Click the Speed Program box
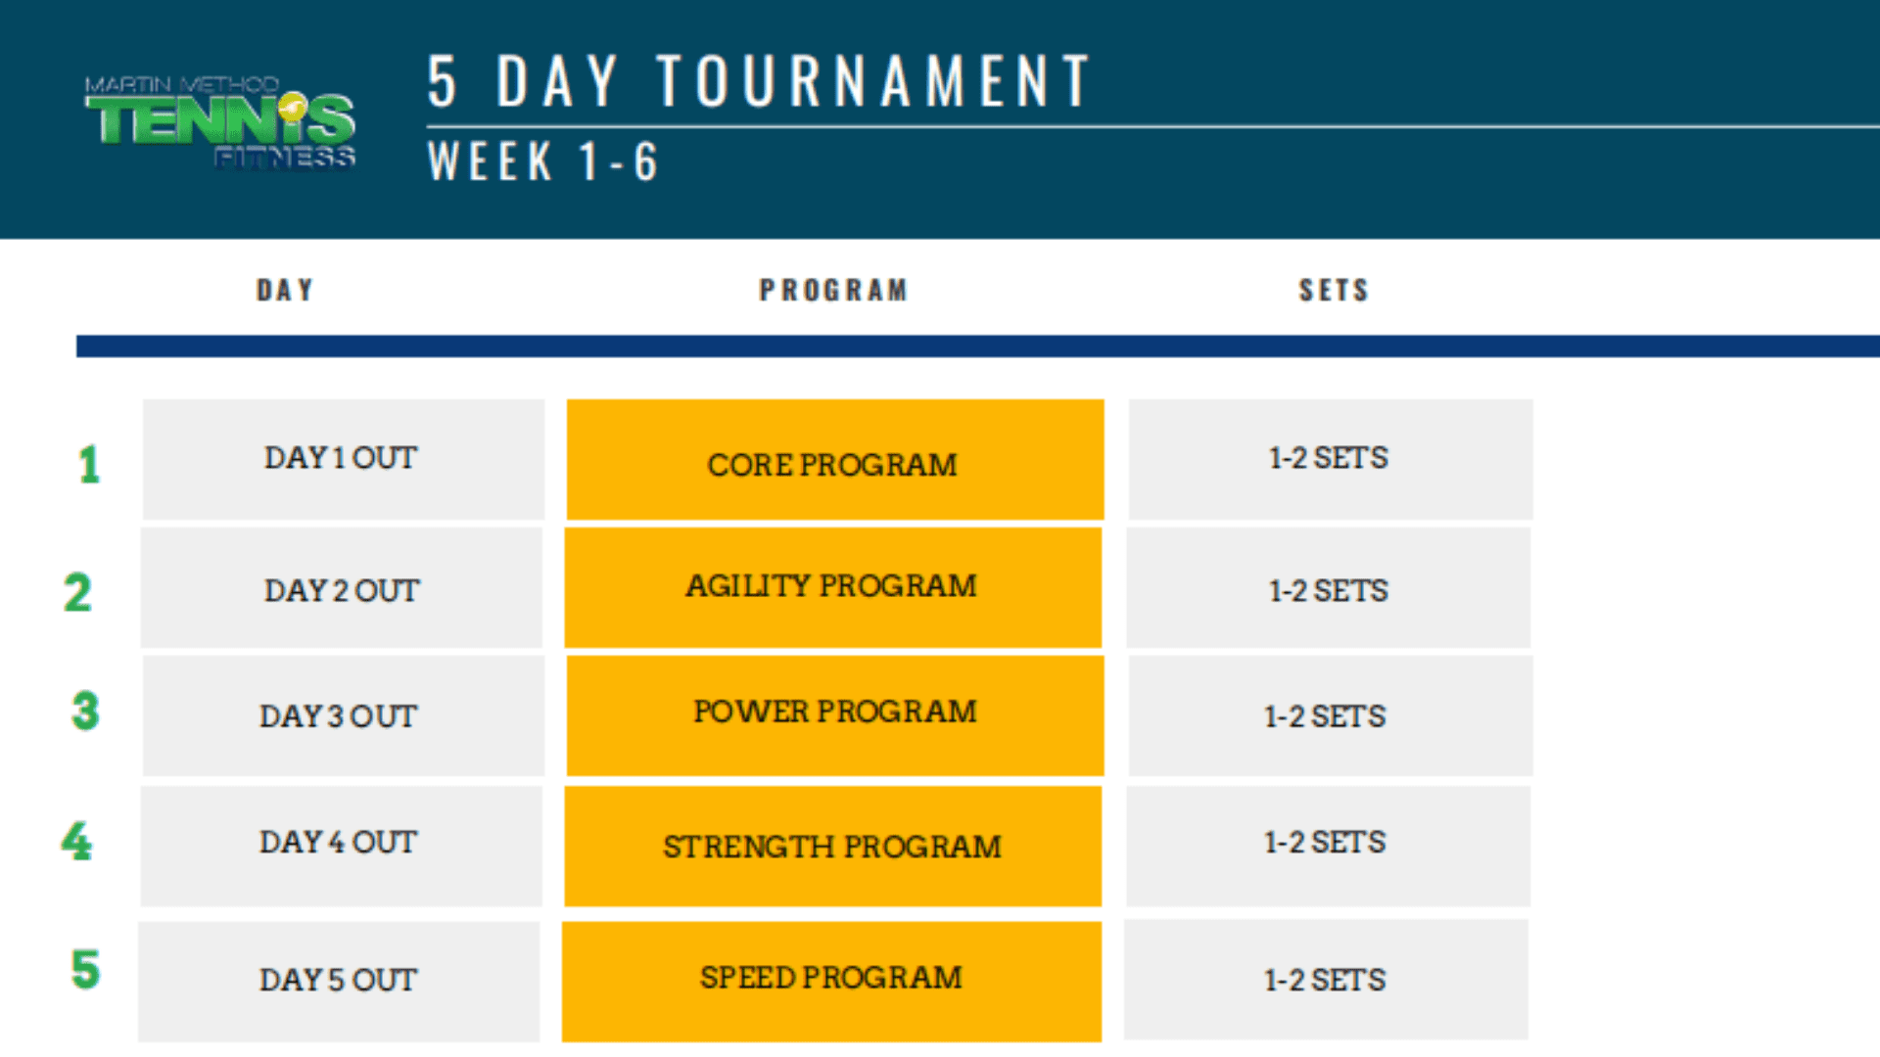 (x=831, y=981)
